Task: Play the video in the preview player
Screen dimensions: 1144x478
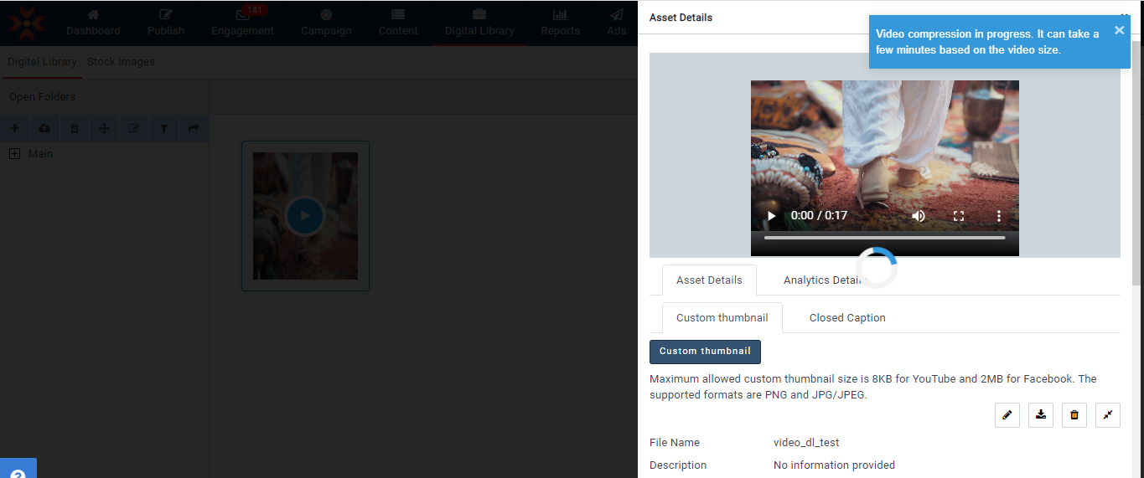Action: coord(772,216)
